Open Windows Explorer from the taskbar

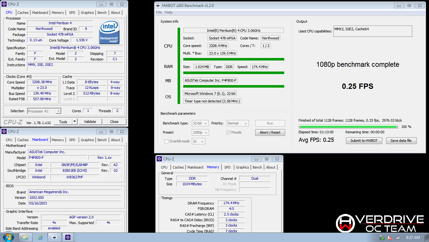tap(26, 237)
